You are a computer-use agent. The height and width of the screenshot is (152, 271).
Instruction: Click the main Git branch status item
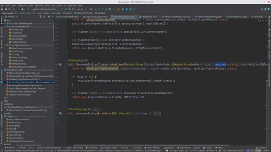[210, 151]
